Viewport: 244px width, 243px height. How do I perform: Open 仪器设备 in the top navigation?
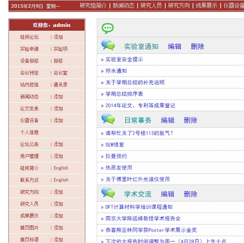[x=234, y=6]
